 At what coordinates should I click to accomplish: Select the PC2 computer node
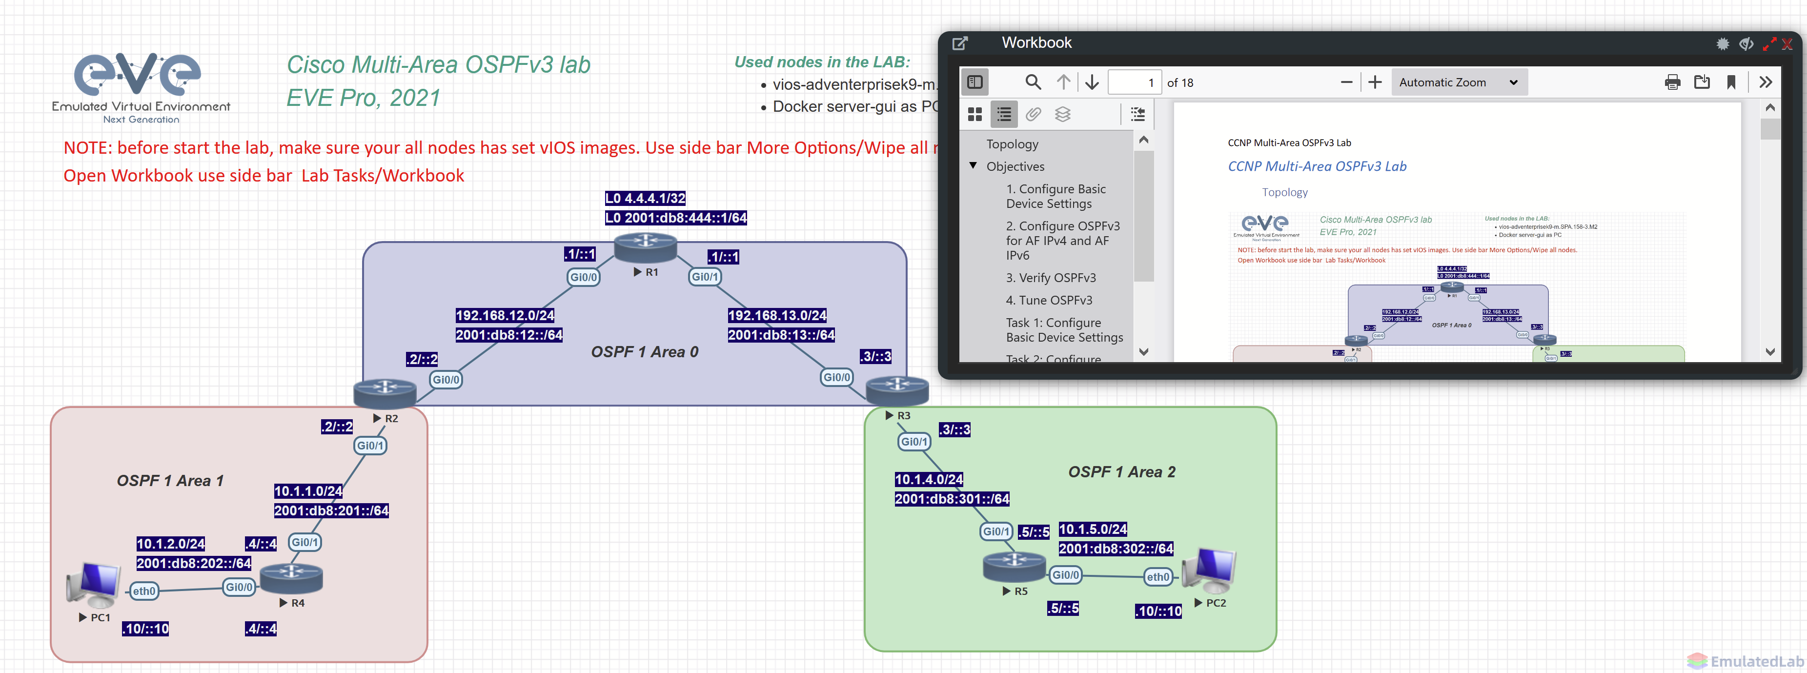point(1209,570)
